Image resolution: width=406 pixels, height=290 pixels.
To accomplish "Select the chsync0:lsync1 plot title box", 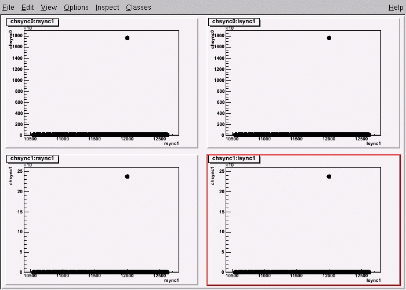I will click(x=234, y=22).
